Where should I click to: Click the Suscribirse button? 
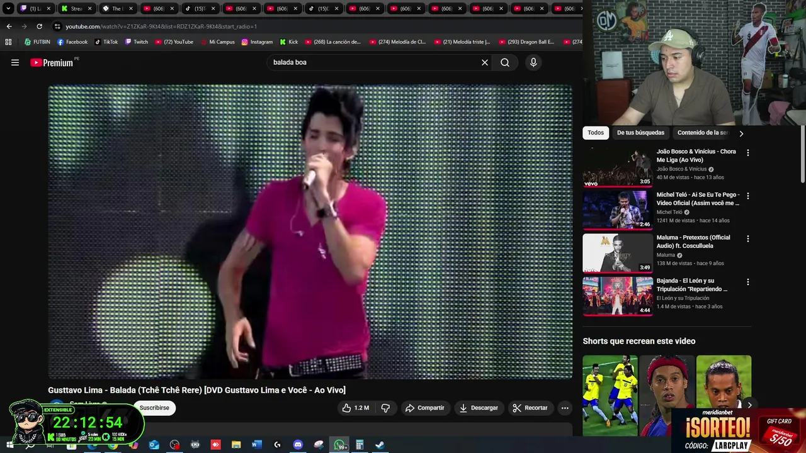[154, 408]
